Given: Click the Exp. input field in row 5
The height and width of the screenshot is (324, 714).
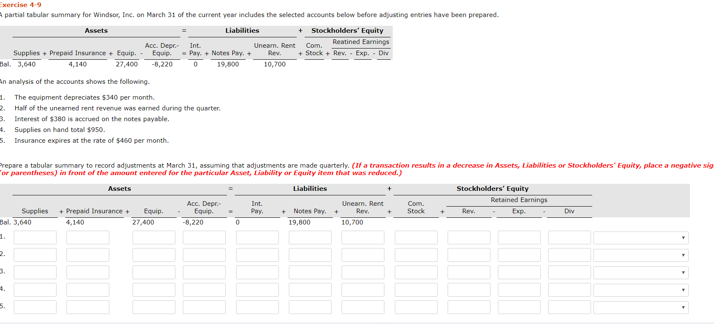Looking at the screenshot, I should pos(519,307).
